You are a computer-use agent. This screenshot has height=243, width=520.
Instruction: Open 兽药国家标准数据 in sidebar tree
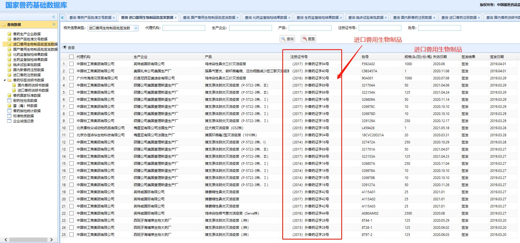[27, 95]
